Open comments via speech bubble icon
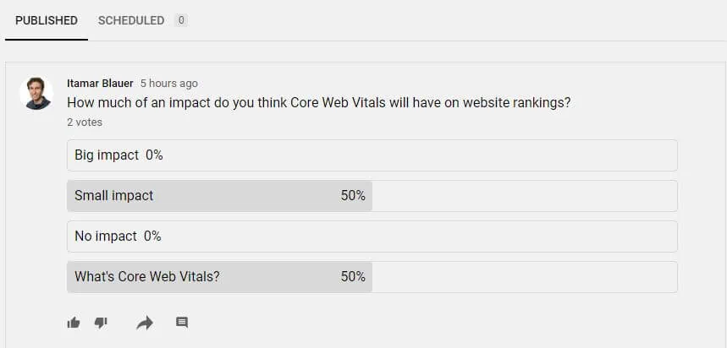Viewport: 727px width, 348px height. coord(182,322)
